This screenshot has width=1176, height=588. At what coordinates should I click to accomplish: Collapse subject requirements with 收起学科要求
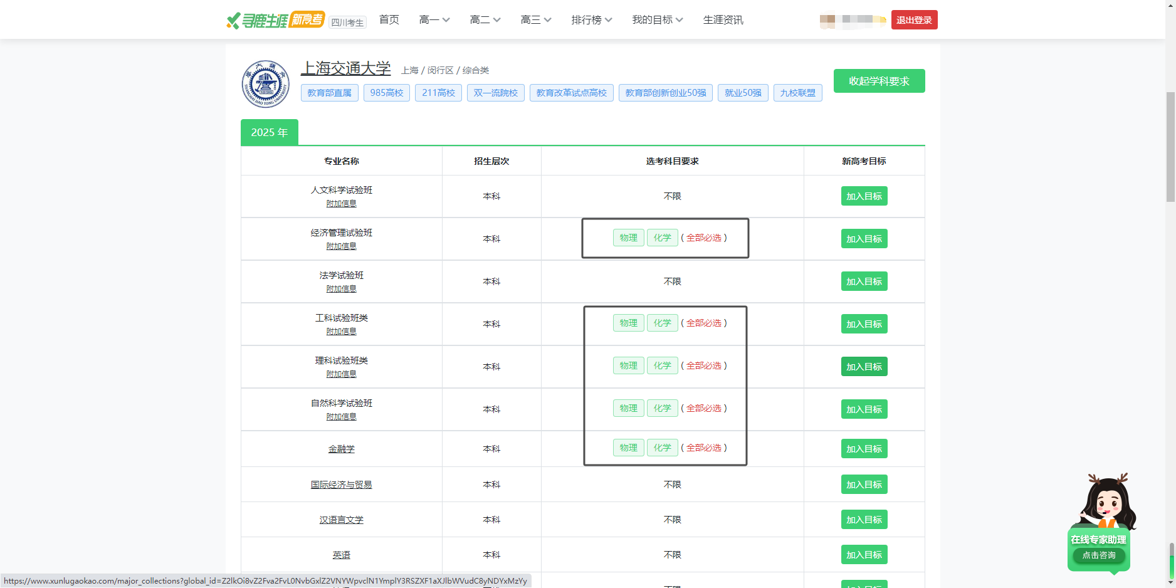879,81
